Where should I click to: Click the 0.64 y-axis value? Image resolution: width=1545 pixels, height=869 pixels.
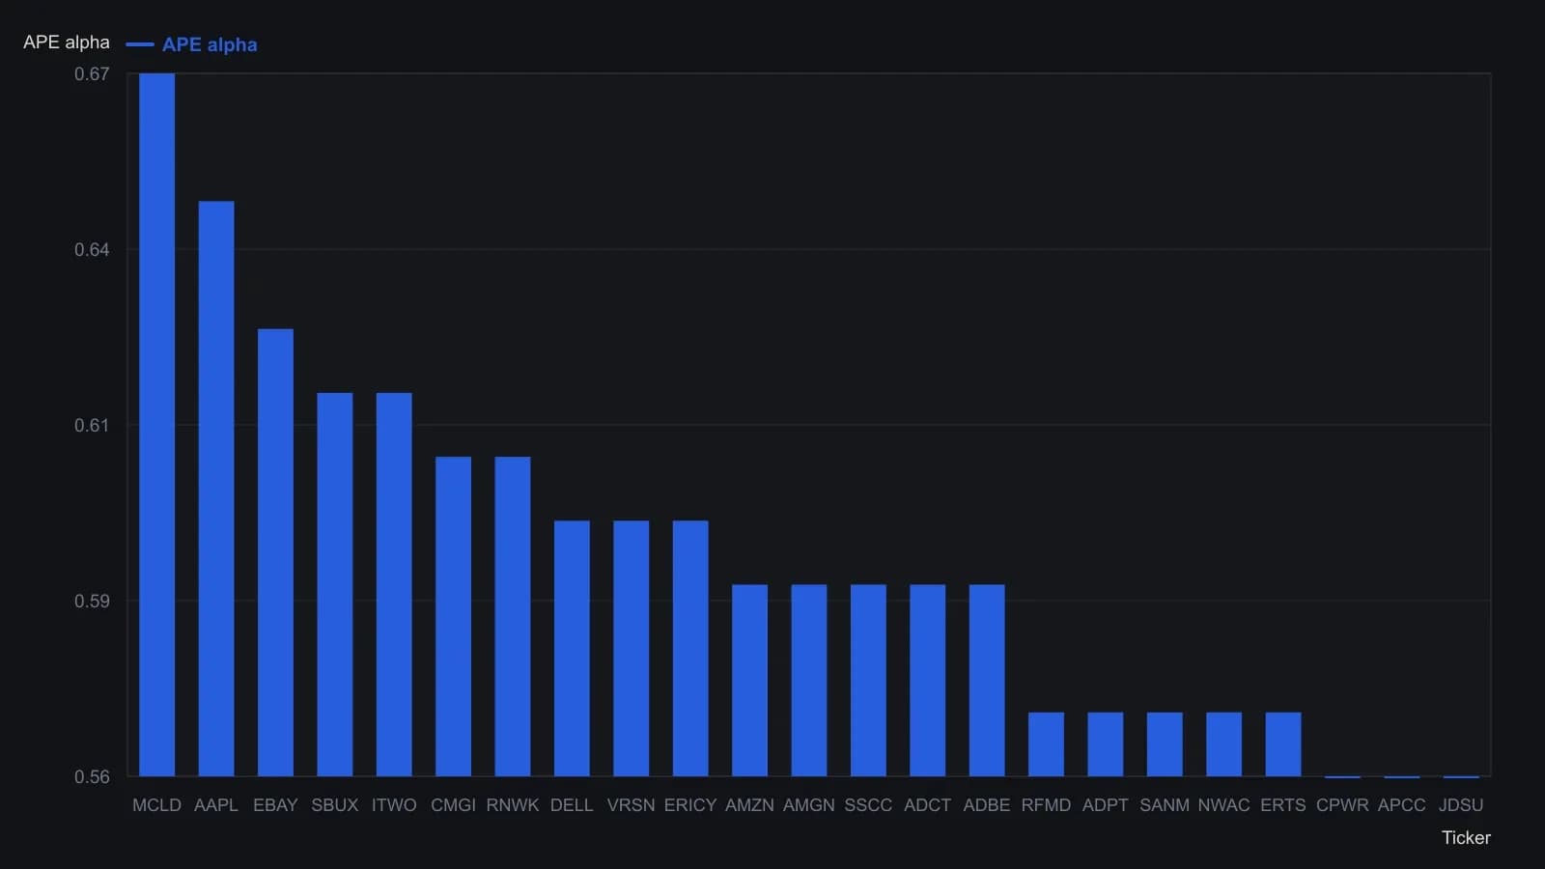[x=92, y=250]
